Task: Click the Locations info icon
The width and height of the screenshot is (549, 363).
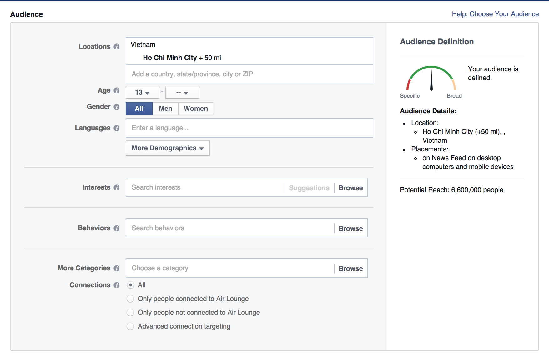Action: pyautogui.click(x=117, y=47)
